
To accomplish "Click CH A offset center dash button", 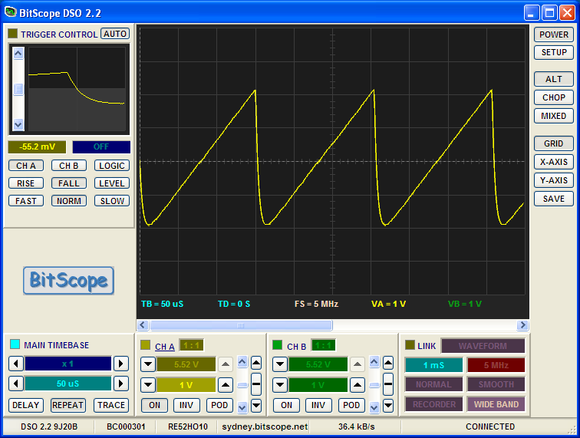I will click(x=256, y=384).
